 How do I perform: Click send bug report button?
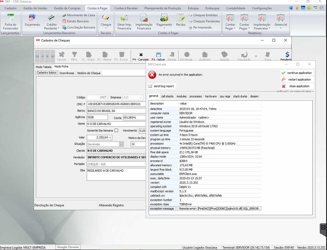[161, 86]
